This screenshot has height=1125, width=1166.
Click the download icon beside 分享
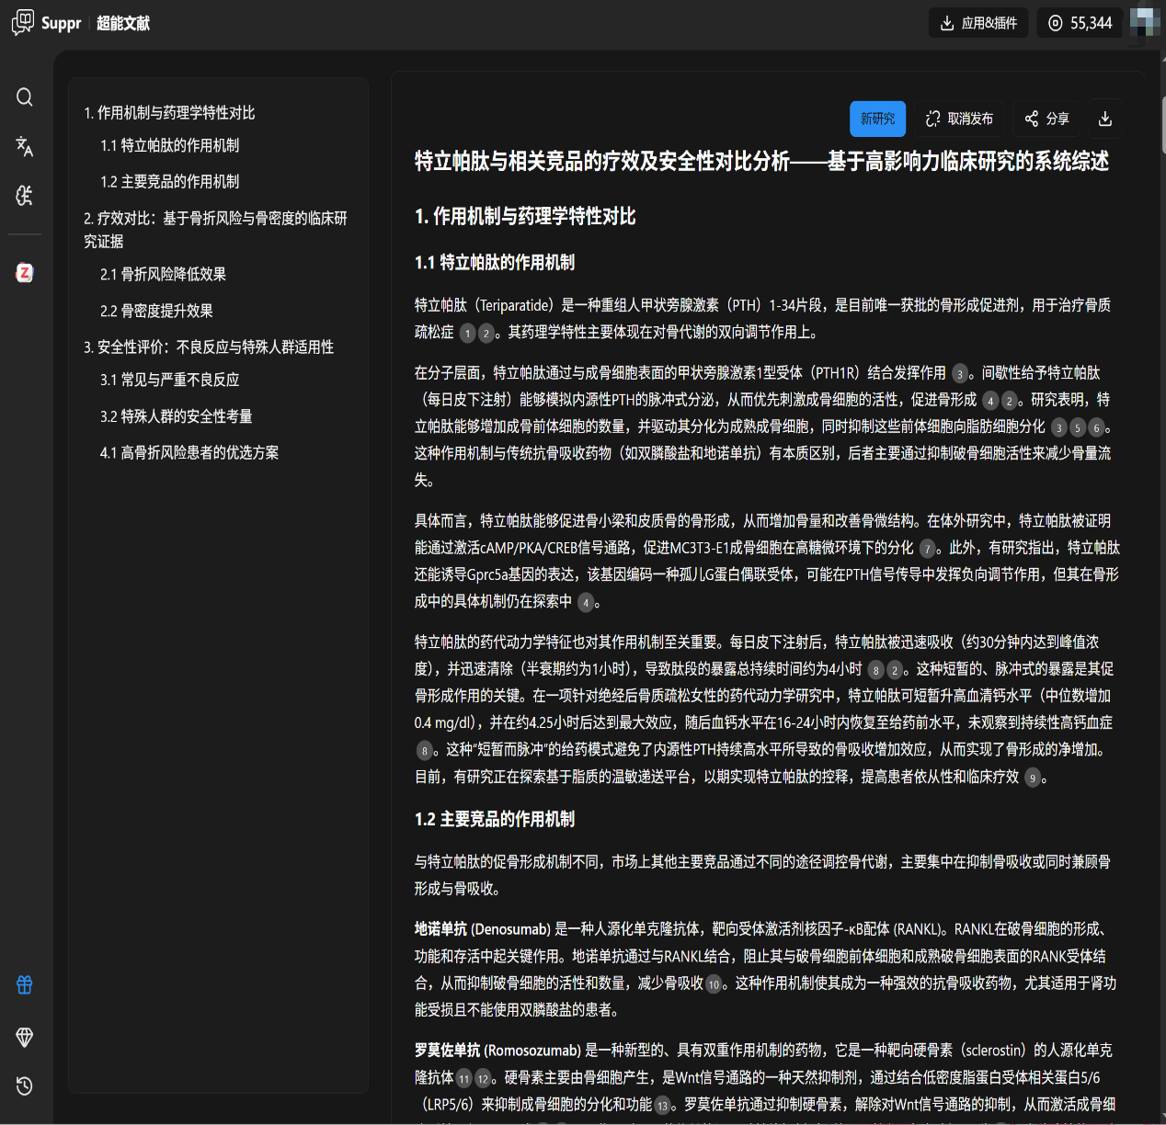tap(1105, 119)
